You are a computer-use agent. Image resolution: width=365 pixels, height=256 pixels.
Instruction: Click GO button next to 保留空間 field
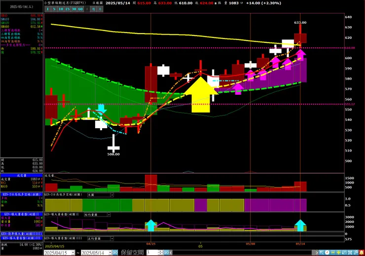coord(166,253)
